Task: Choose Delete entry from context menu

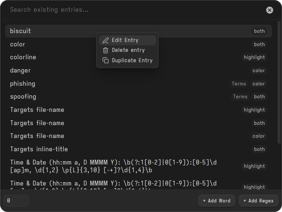Action: point(127,50)
